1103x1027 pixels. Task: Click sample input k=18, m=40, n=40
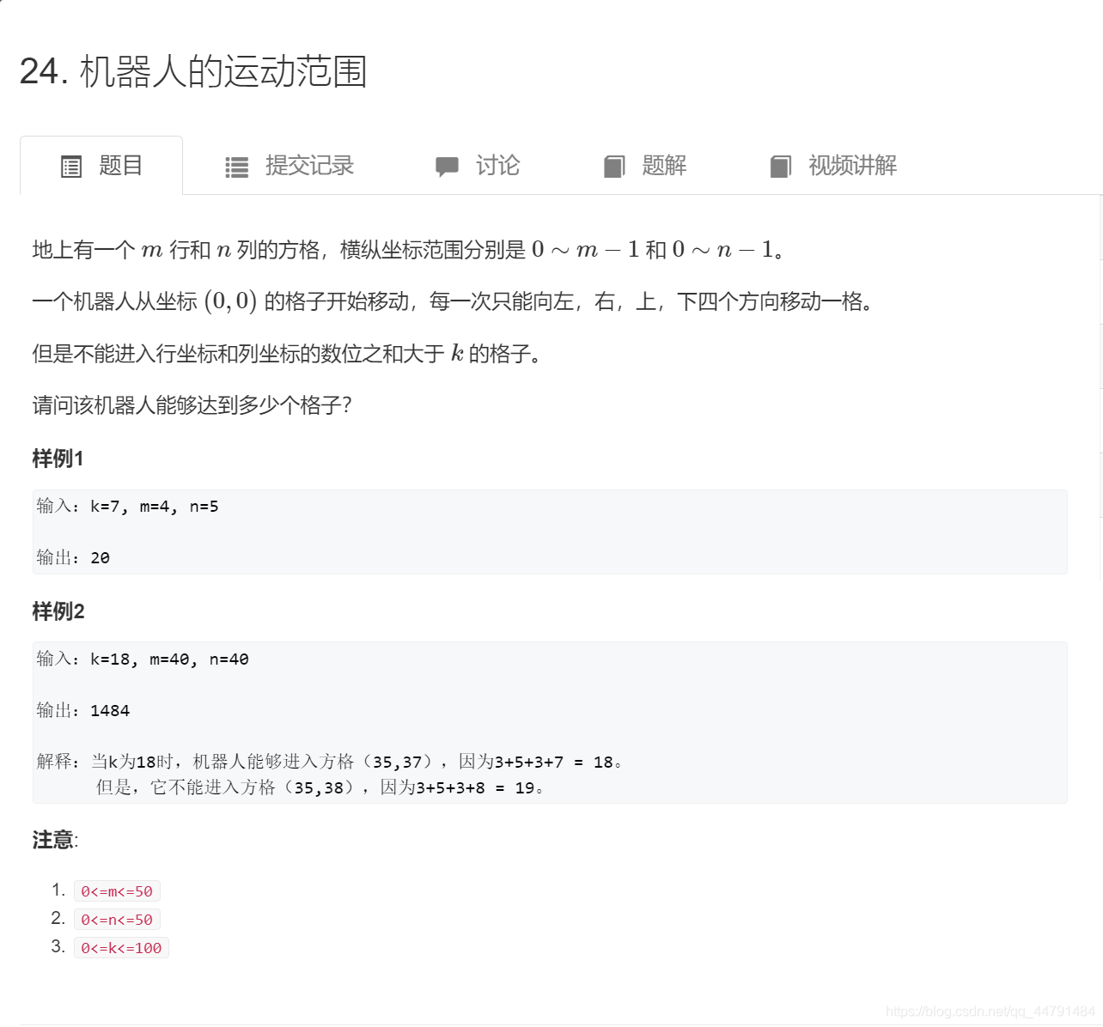(x=143, y=659)
